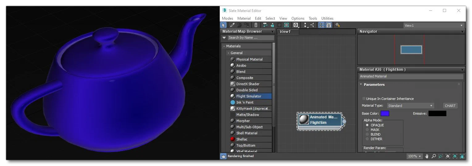The height and width of the screenshot is (166, 472).
Task: Click the Select by Material icon
Action: point(338,25)
